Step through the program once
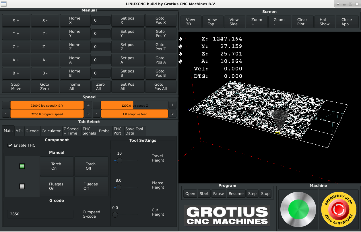Image resolution: width=361 pixels, height=232 pixels. click(253, 194)
